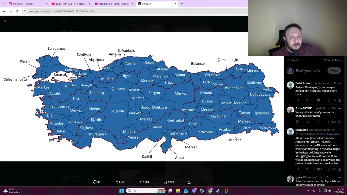
Task: Like Patrick Jane's comment
Action: (x=318, y=100)
